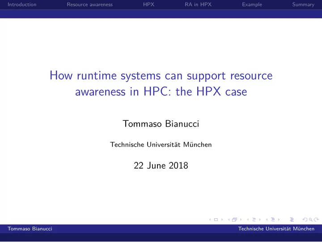Click next section navigation arrow
This screenshot has width=322, height=242.
pos(279,220)
